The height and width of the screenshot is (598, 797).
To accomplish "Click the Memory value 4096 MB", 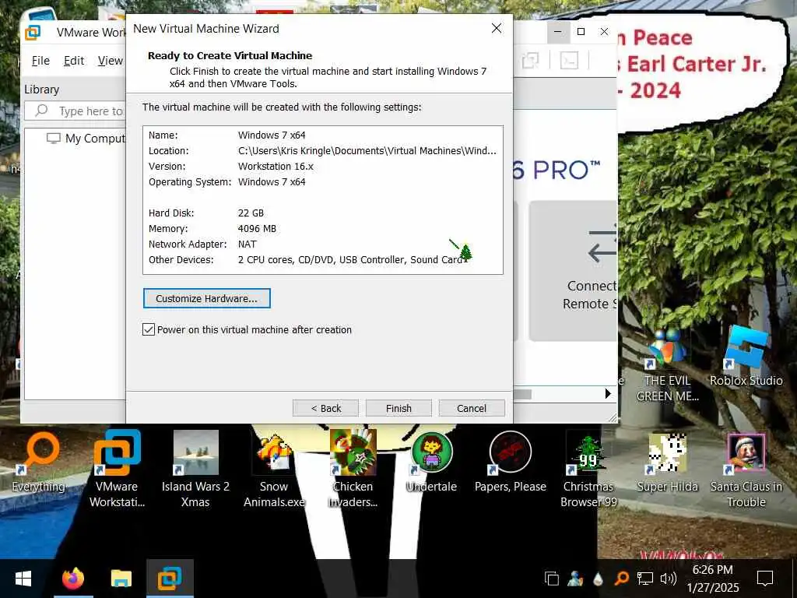I will pos(257,229).
